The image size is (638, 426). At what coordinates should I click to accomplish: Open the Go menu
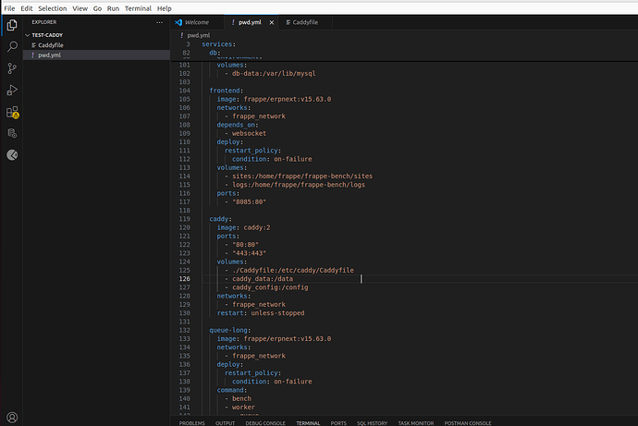[x=97, y=8]
